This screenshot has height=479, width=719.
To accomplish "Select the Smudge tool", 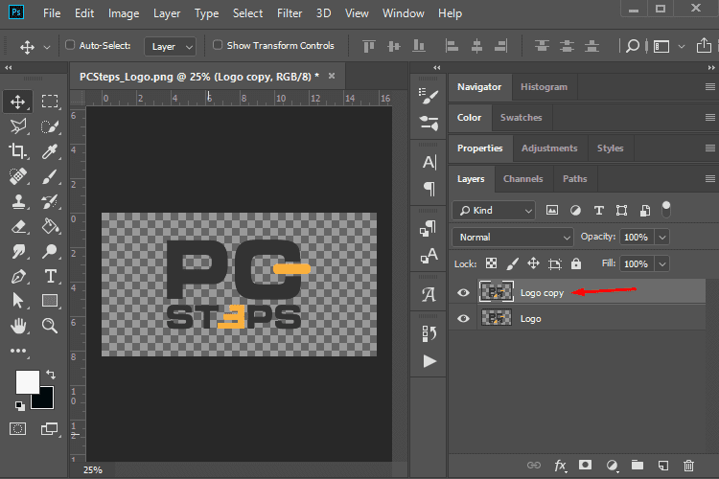I will [17, 251].
